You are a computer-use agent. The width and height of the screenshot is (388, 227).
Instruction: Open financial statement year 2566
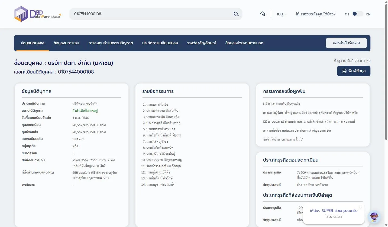pos(94,160)
